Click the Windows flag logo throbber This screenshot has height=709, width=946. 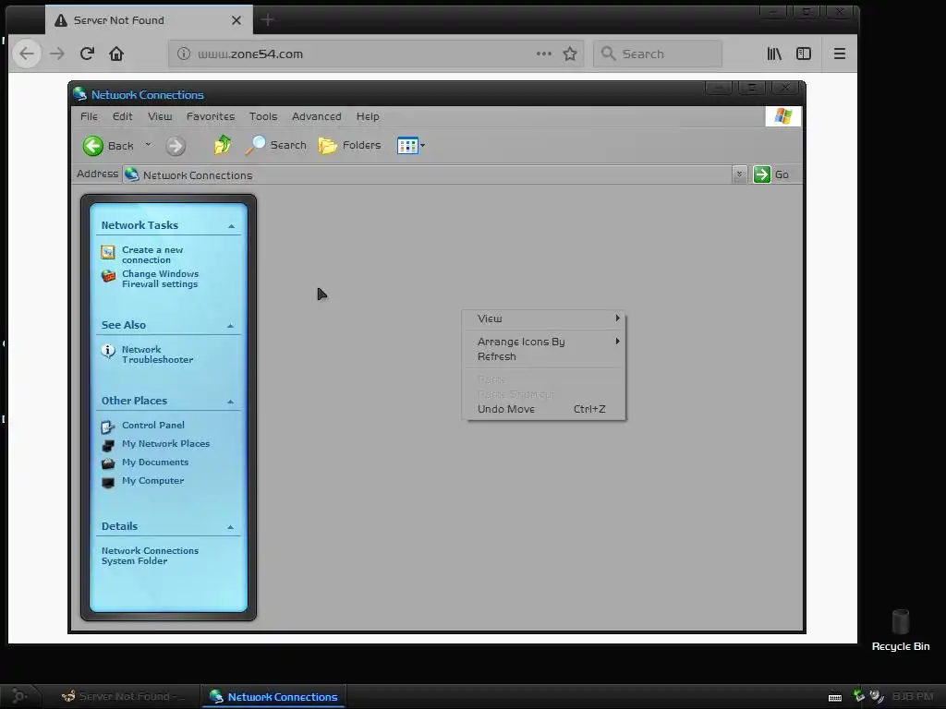[x=783, y=116]
